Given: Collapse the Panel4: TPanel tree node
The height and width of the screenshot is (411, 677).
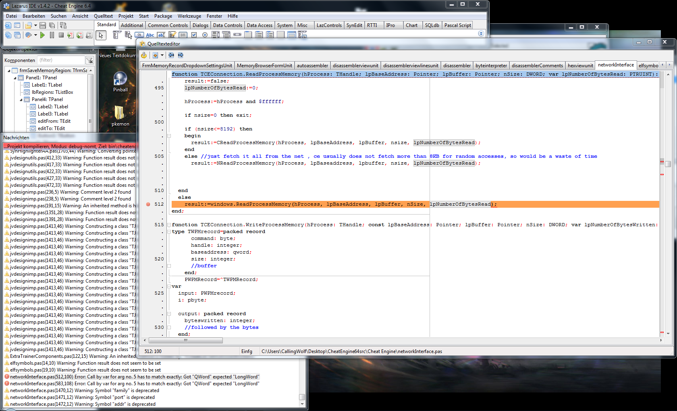Looking at the screenshot, I should point(21,100).
